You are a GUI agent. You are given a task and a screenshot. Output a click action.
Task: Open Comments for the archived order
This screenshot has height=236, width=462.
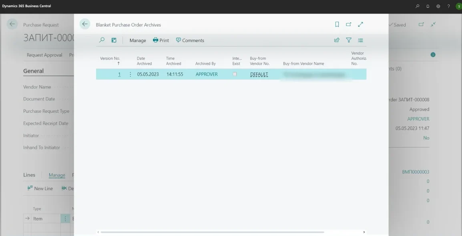click(x=190, y=40)
